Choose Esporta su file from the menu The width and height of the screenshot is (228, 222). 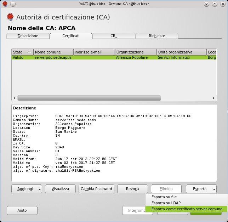pyautogui.click(x=187, y=197)
